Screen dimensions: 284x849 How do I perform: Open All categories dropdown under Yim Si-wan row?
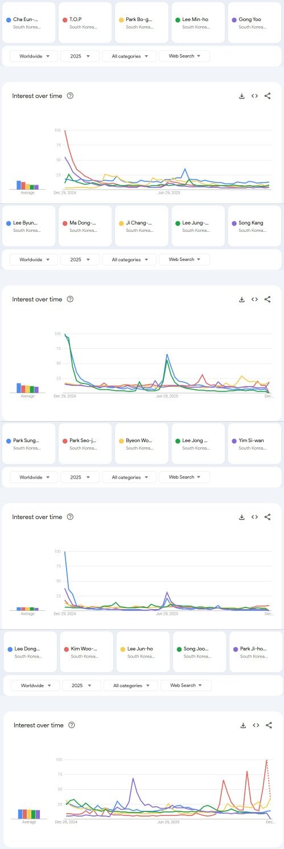129,477
